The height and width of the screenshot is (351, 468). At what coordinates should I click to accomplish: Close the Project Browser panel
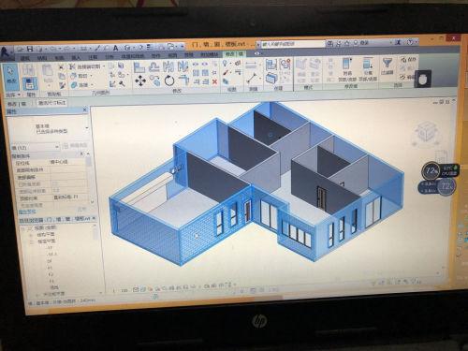click(x=95, y=218)
